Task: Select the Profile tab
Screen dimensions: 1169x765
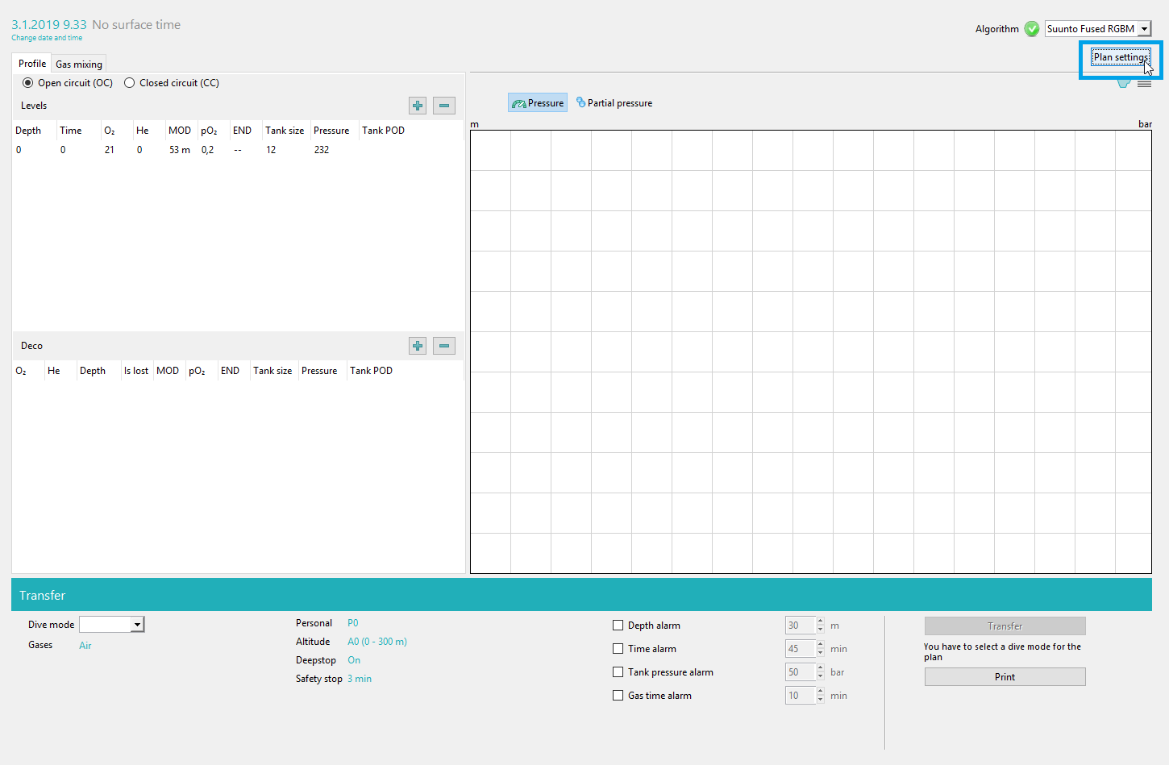Action: [x=32, y=64]
